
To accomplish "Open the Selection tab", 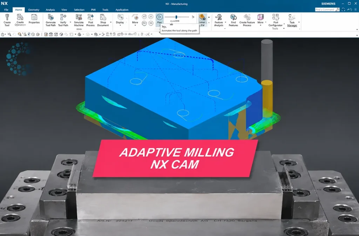I will coord(79,10).
